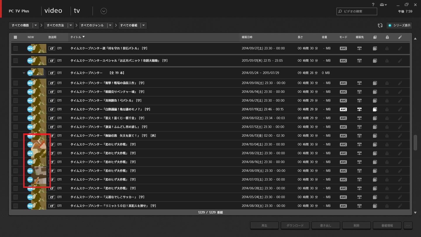Collapse the タイムスクープハンター 全19本 series group

(24, 73)
